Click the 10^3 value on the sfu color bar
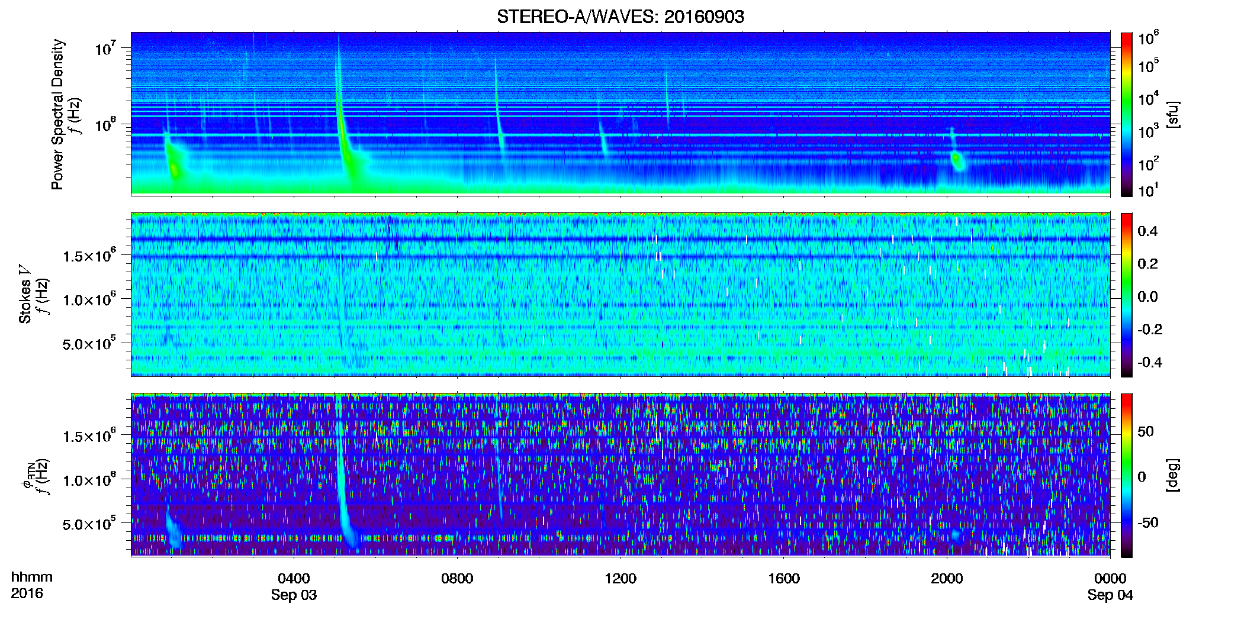Viewport: 1241px width, 639px height. 1149,131
